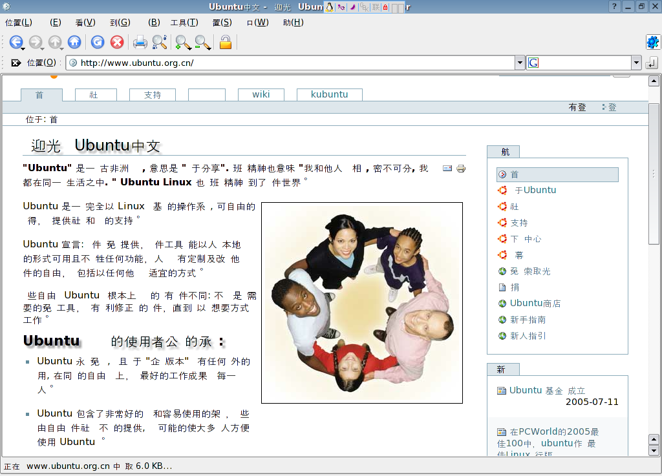Stop loading with the red X icon

click(117, 42)
